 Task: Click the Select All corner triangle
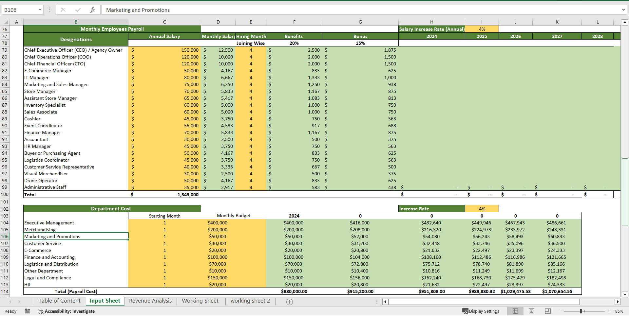(x=6, y=22)
